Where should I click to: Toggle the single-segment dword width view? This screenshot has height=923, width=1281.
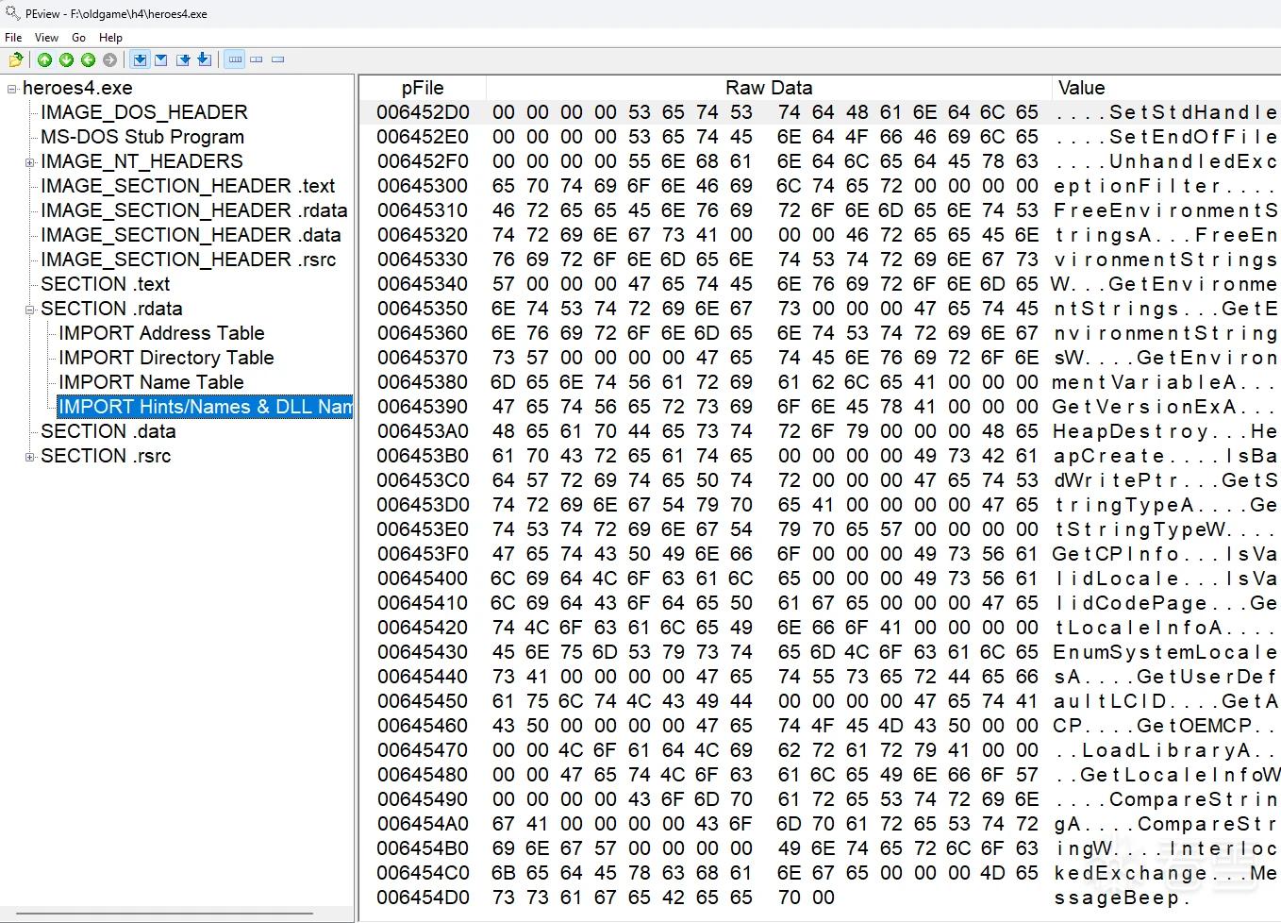(277, 59)
